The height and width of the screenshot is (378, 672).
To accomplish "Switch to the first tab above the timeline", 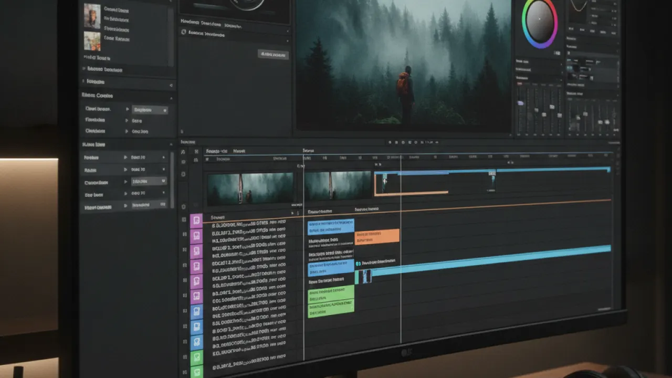I will (217, 151).
